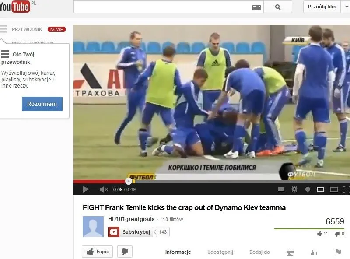The width and height of the screenshot is (350, 259).
Task: Open player settings gear
Action: (294, 189)
